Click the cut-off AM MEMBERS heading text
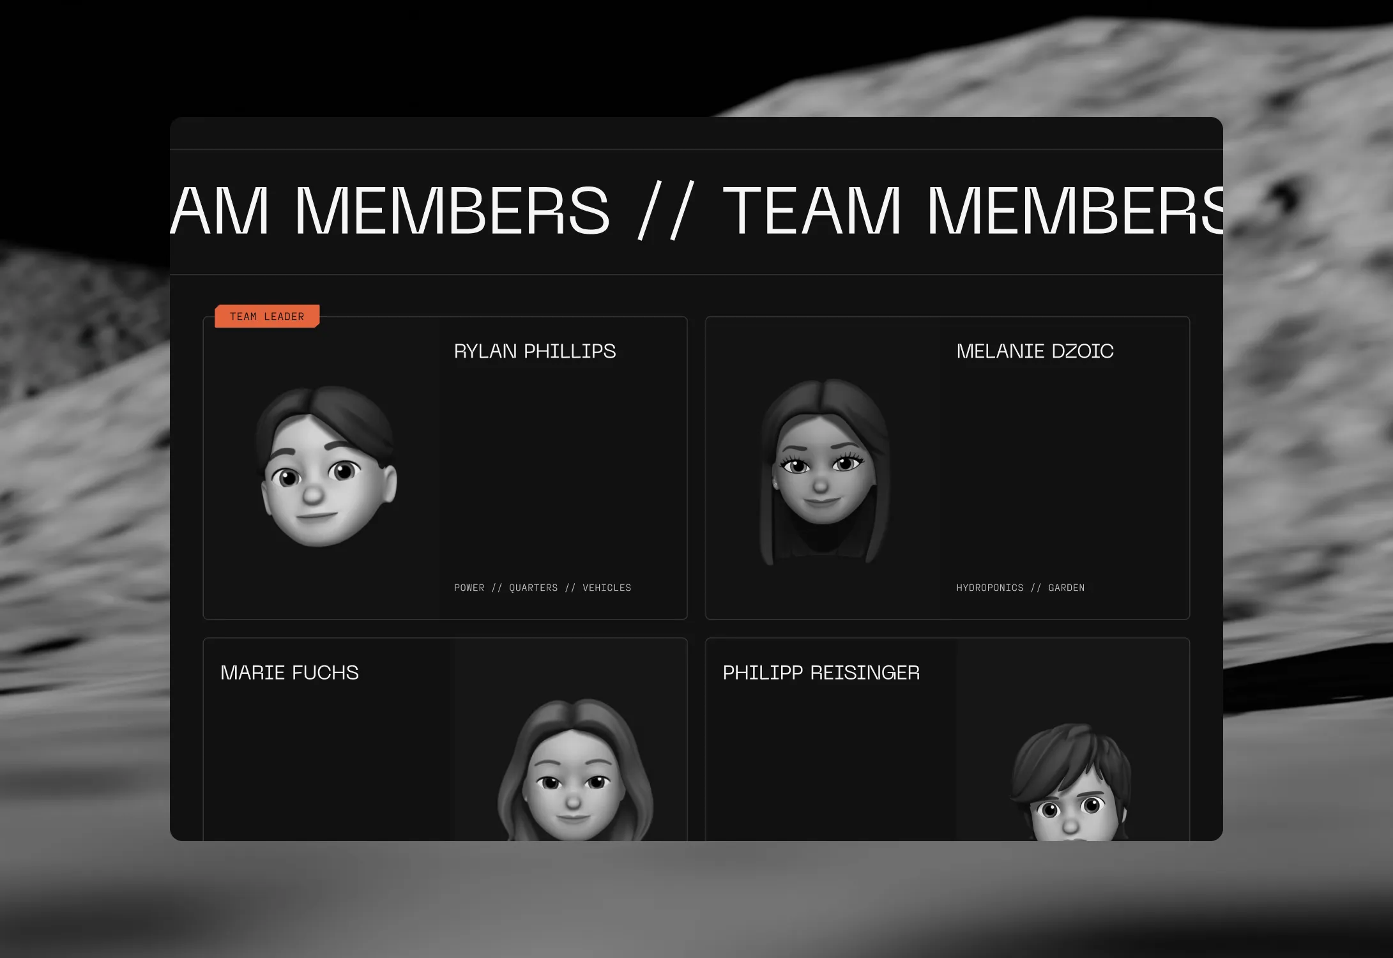The height and width of the screenshot is (958, 1393). 390,211
